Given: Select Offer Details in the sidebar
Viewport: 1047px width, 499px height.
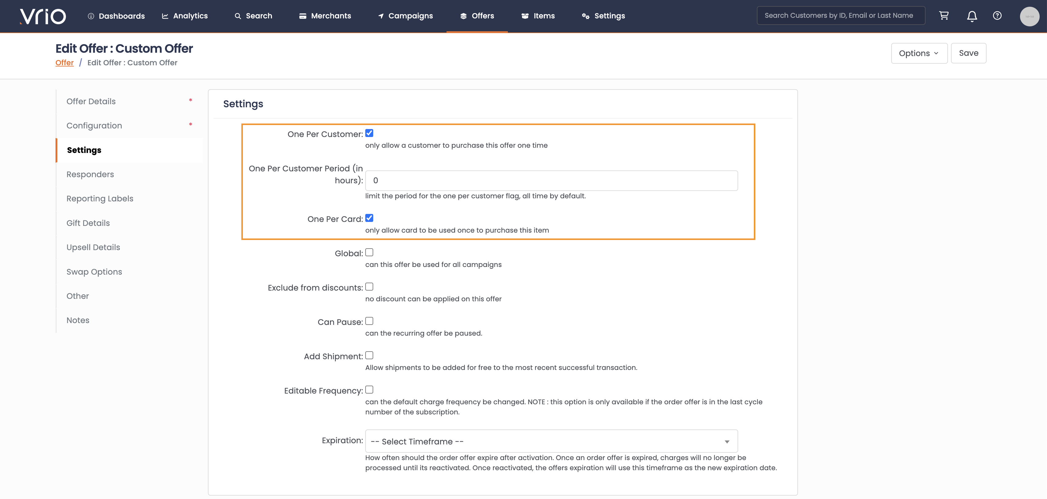Looking at the screenshot, I should (130, 101).
